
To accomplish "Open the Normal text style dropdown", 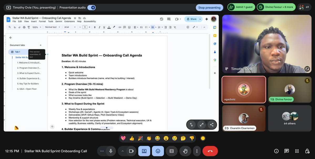I will [53, 27].
